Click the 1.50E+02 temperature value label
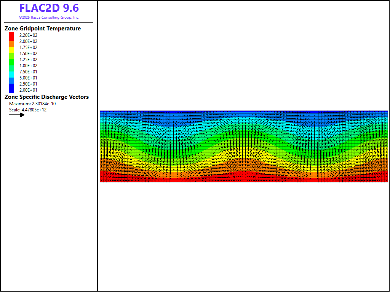 29,54
